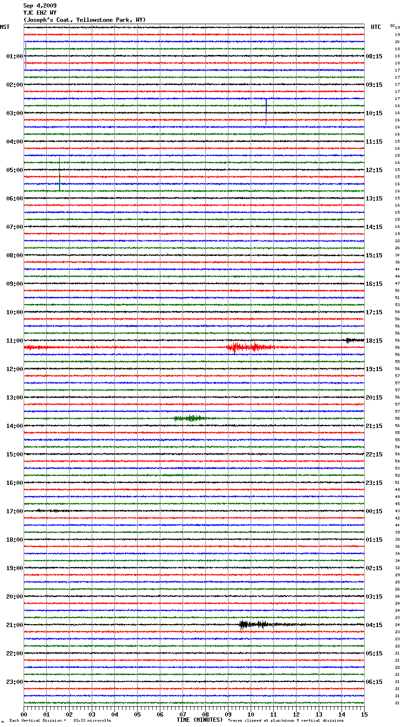Click the 23:15 UTC time label

374,483
